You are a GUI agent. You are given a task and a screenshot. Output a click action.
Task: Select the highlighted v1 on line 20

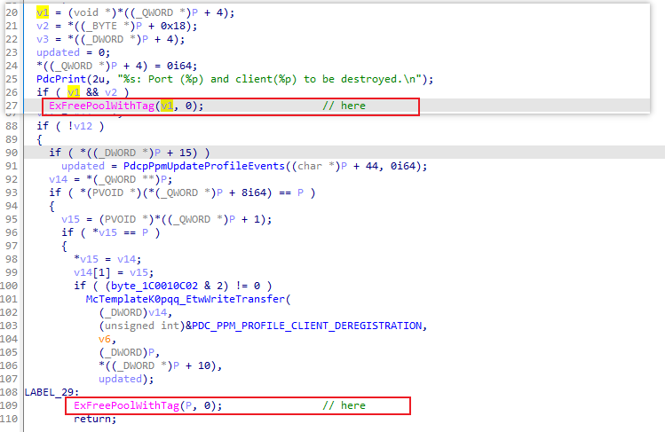(x=43, y=12)
